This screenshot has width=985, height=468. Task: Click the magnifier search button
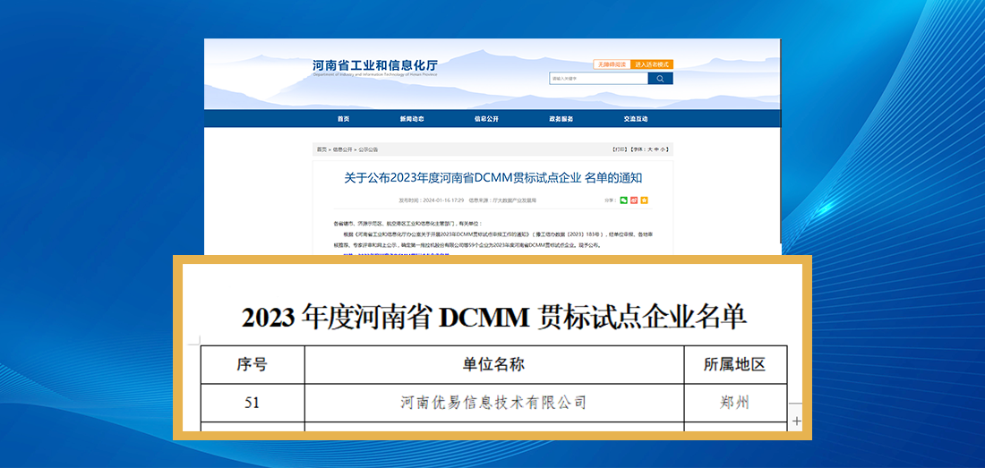point(660,79)
